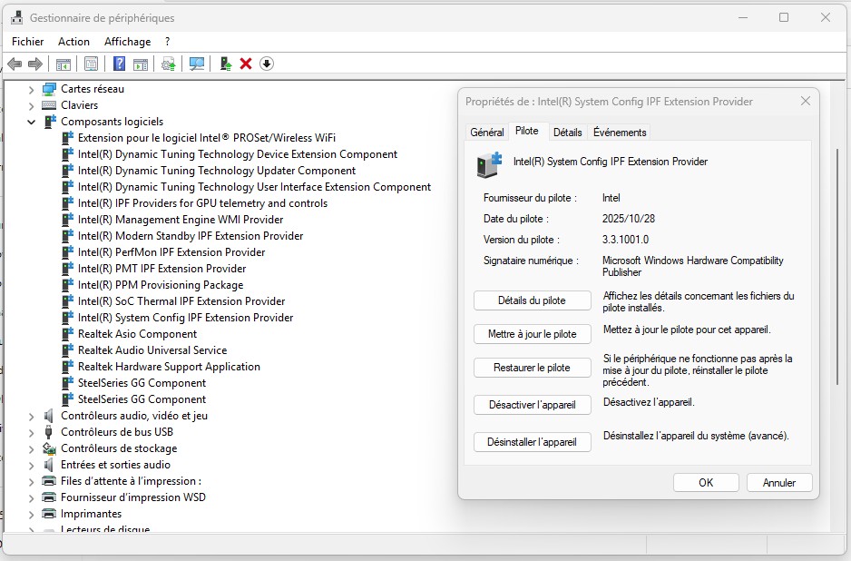The image size is (851, 561).
Task: Select Realtek Audio Universal Service in tree
Action: click(152, 350)
